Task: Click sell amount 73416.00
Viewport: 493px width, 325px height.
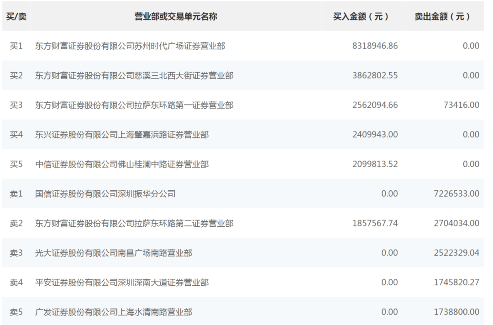Action: click(462, 105)
